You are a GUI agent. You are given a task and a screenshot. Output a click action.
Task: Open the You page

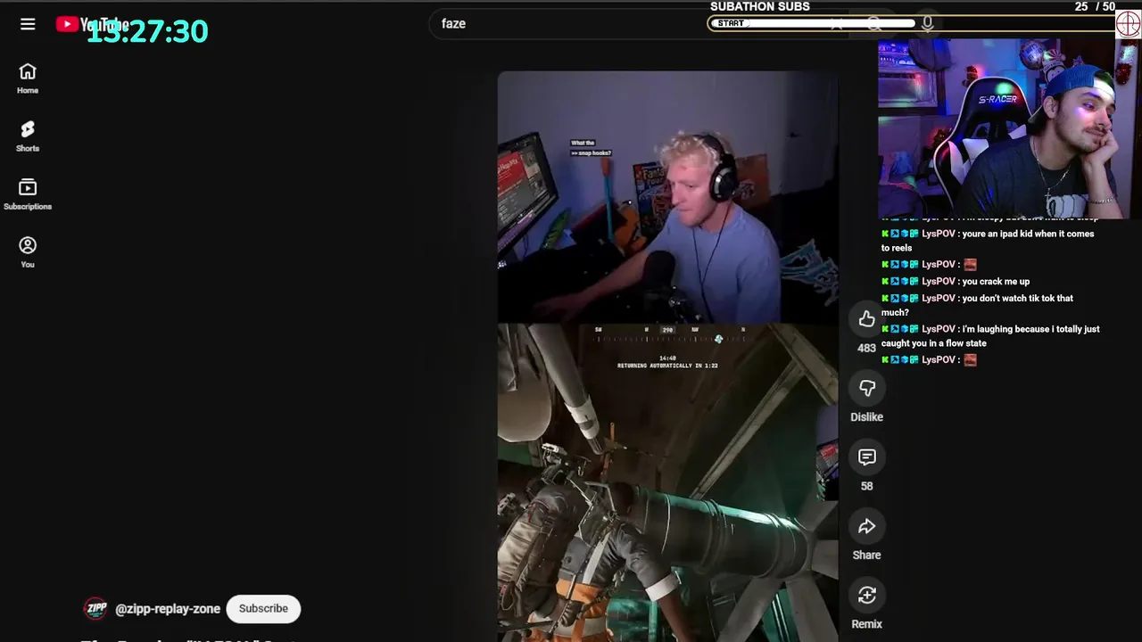pyautogui.click(x=28, y=252)
